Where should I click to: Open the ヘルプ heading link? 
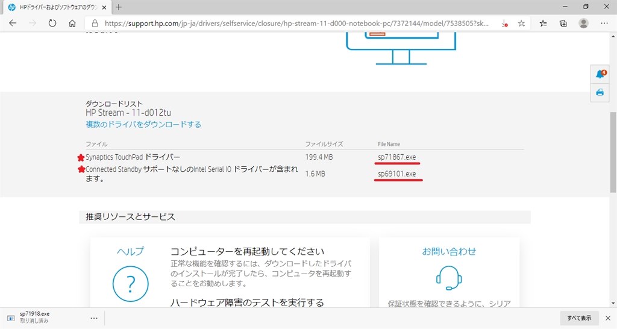coord(131,251)
